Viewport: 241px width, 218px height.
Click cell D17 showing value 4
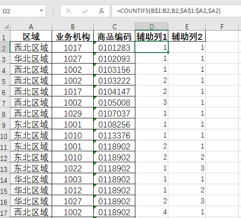coord(152,212)
